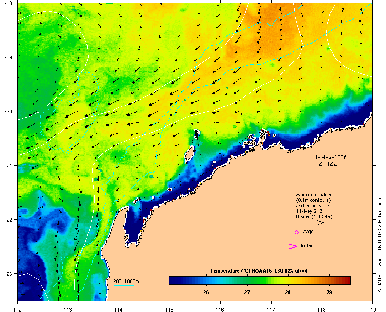Click the latitude axis label -22
Image resolution: width=386 pixels, height=312 pixels.
[x=8, y=220]
